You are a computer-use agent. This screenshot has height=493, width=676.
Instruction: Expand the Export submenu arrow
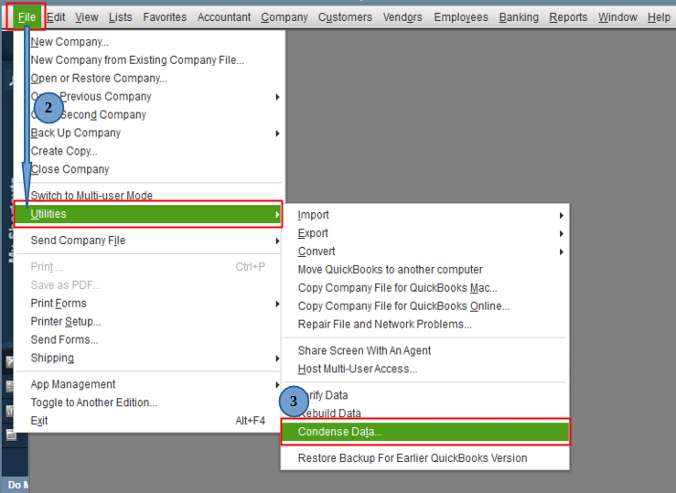[562, 233]
